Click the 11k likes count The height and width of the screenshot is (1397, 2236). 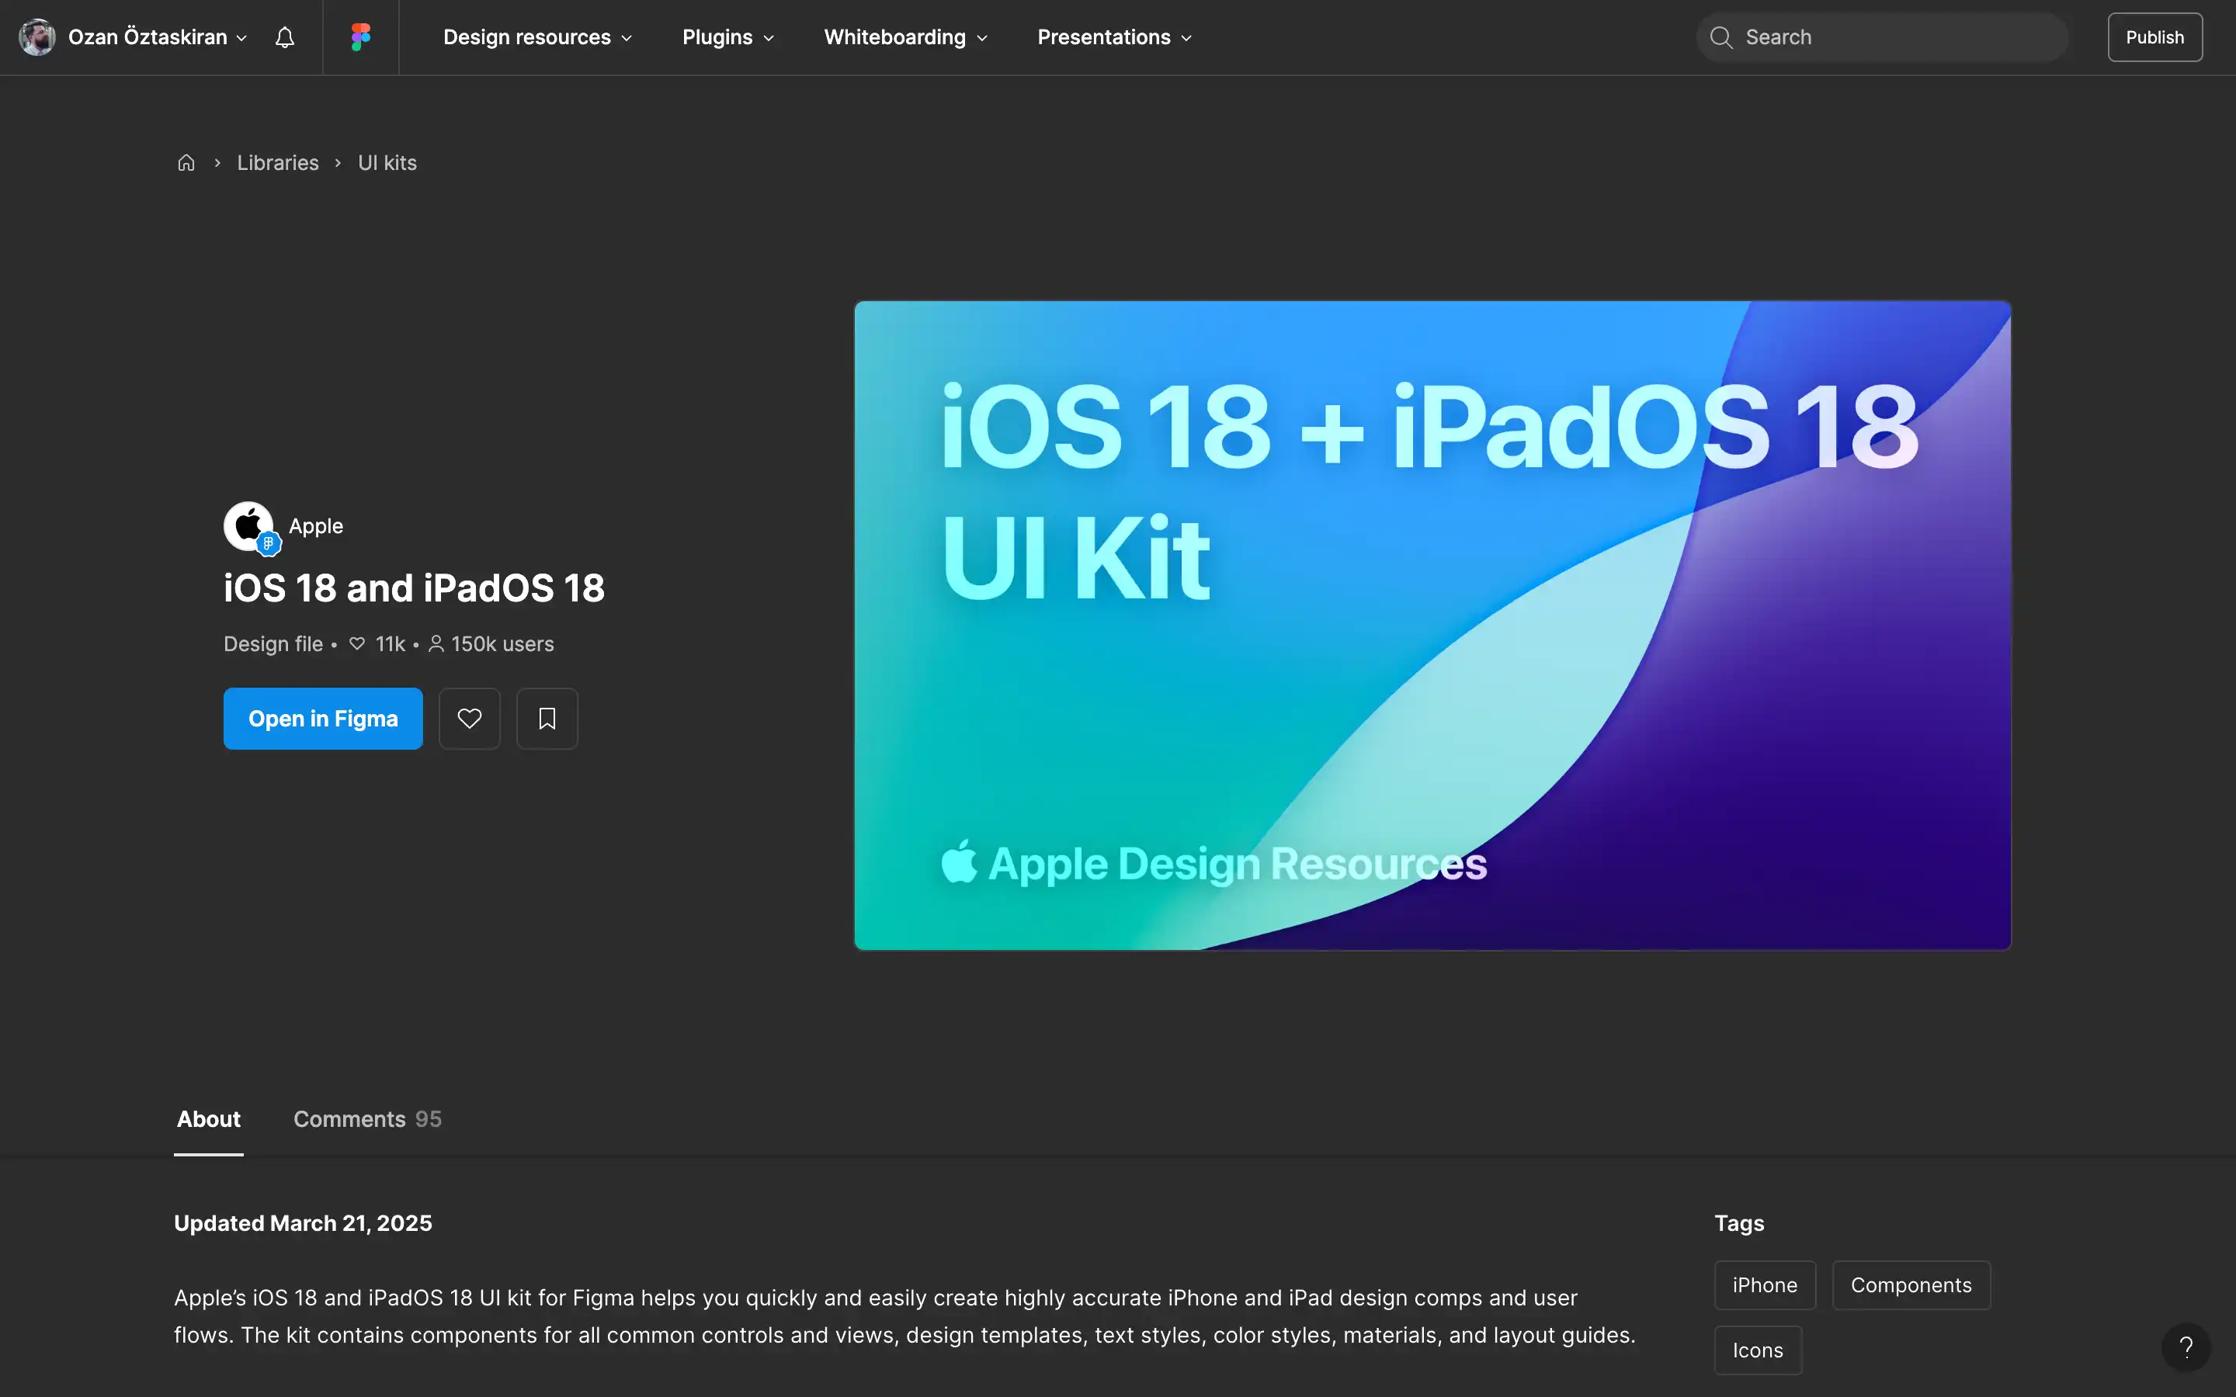(377, 644)
